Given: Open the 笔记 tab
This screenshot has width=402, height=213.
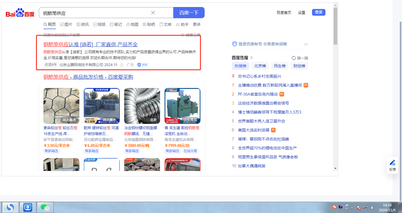Looking at the screenshot, I should [116, 24].
